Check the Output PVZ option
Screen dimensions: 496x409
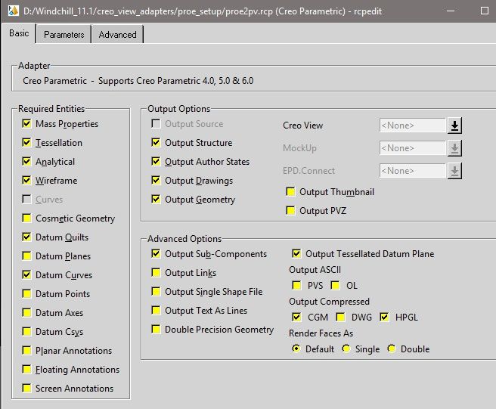(x=291, y=211)
